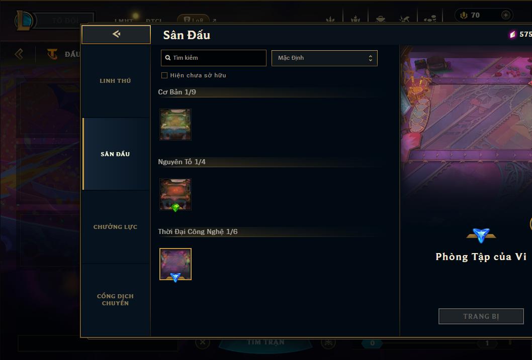Click the Thời Đại Công Nghệ 1/6 header

pos(198,231)
